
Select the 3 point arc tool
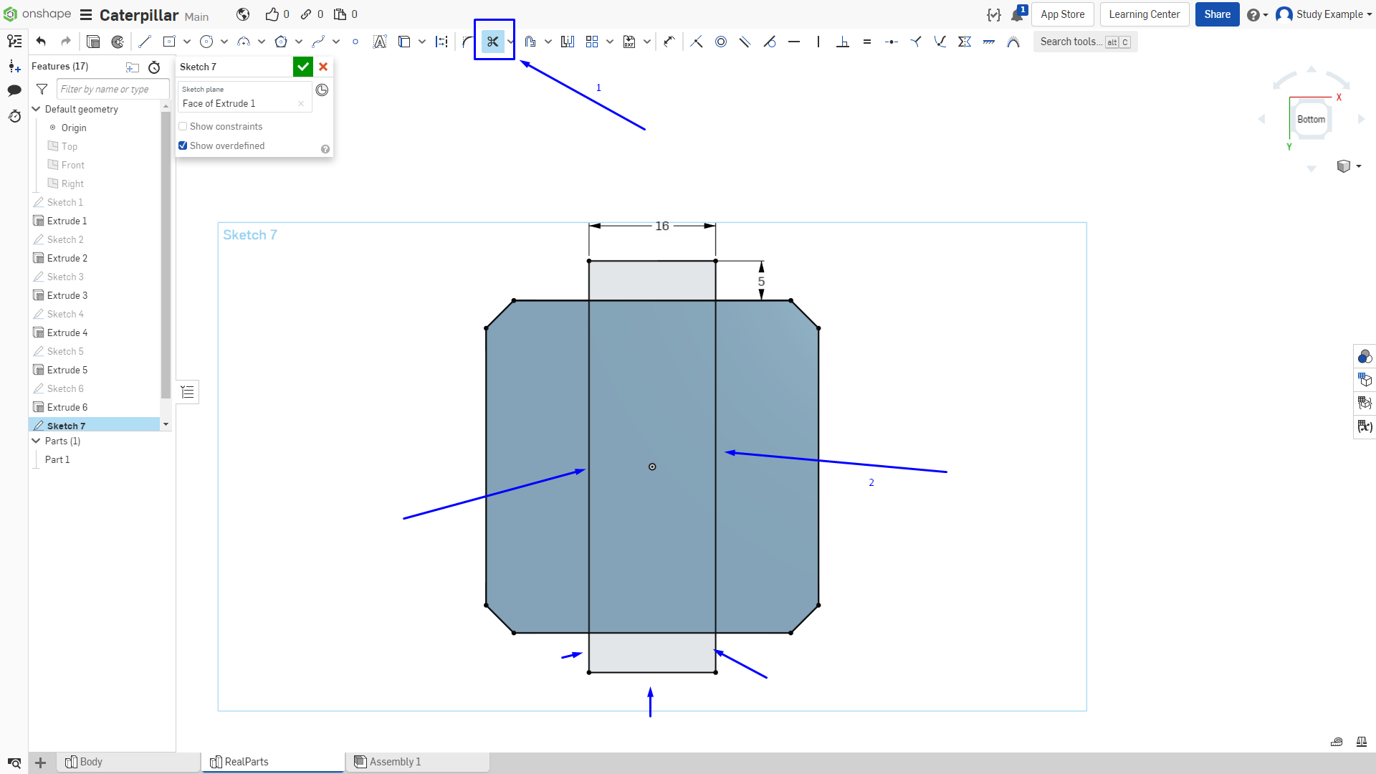pos(244,42)
